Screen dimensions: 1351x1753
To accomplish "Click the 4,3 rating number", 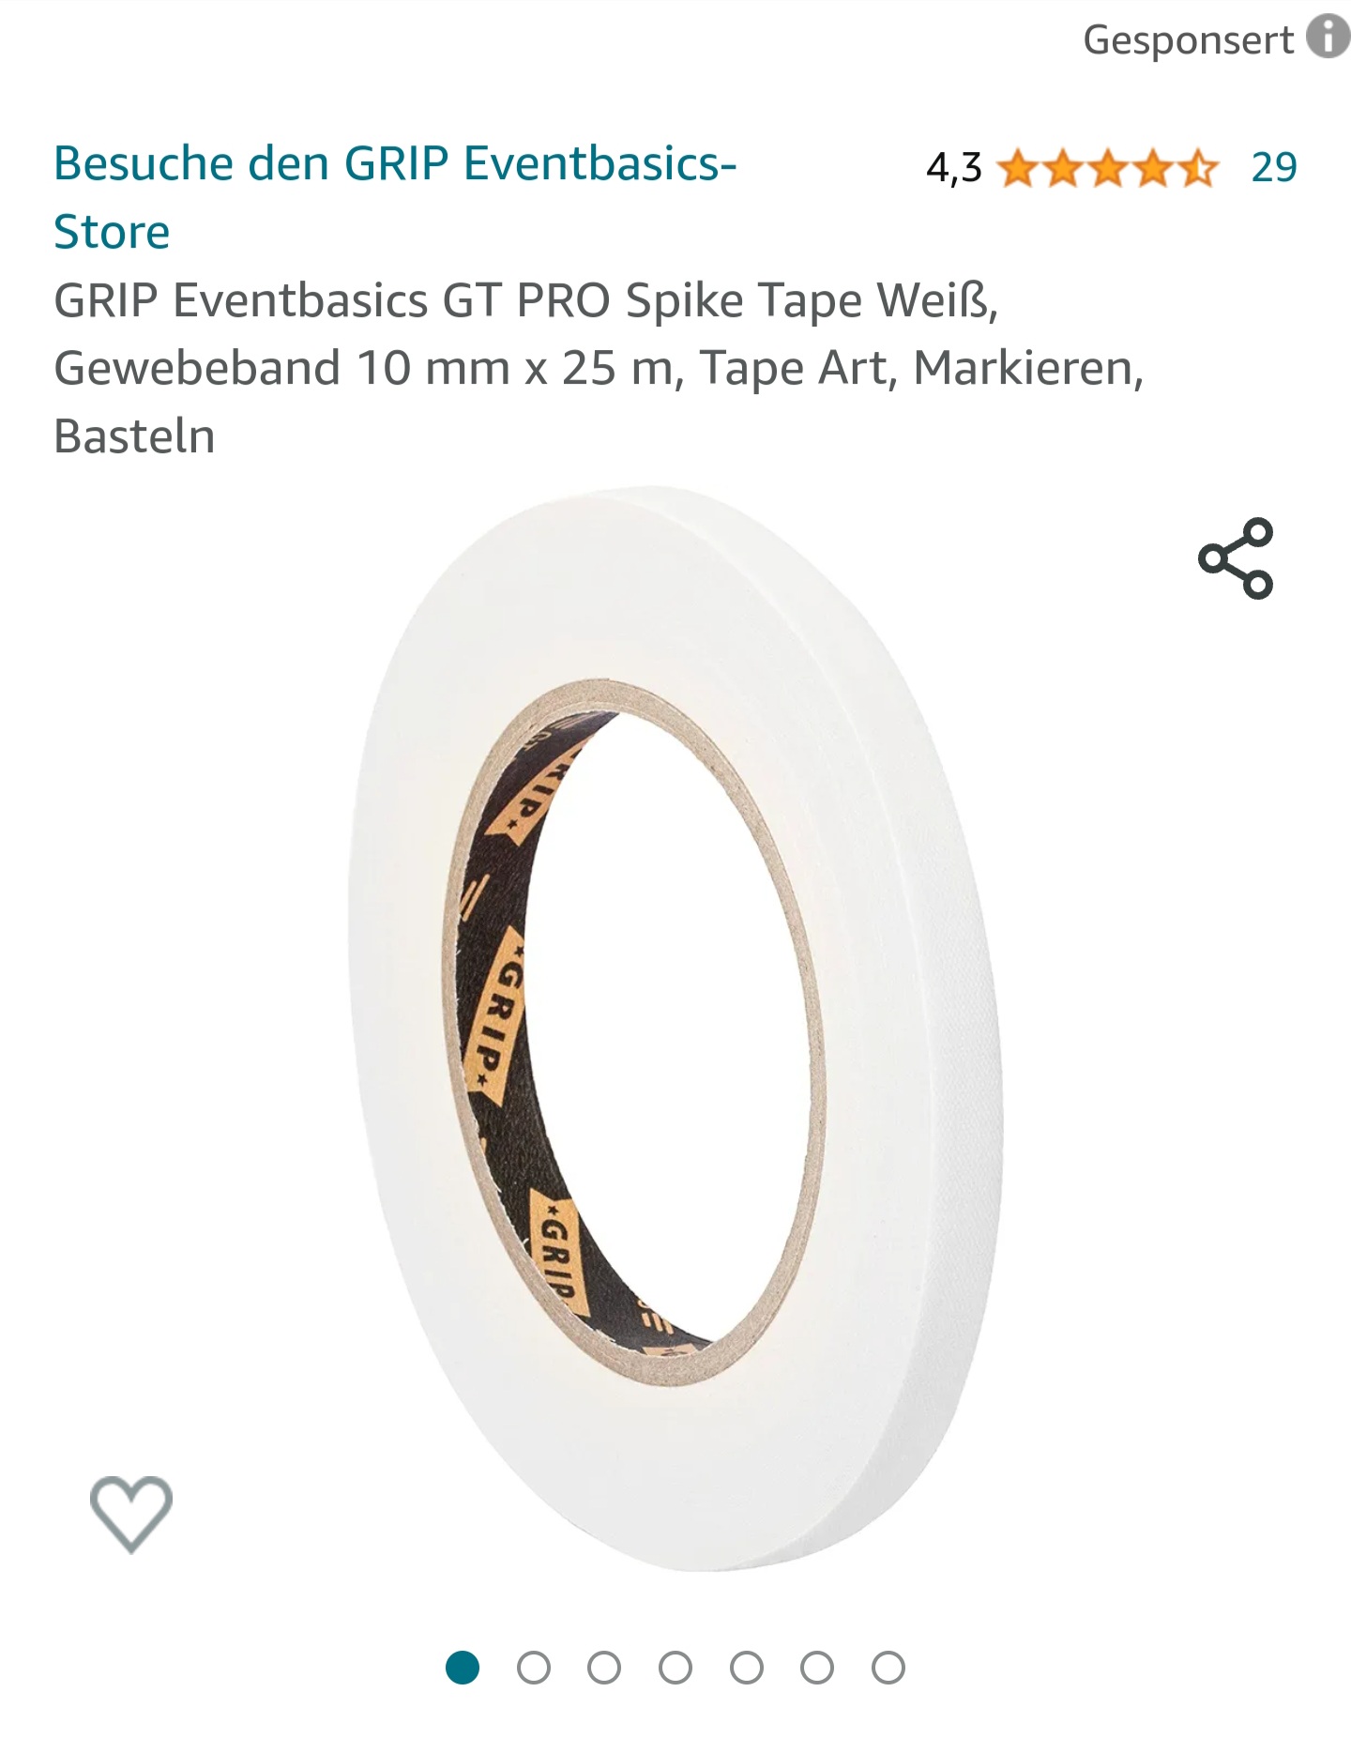I will pyautogui.click(x=953, y=169).
